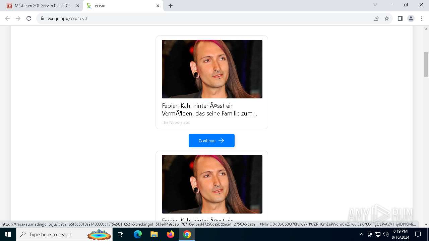View site information lock icon

coord(42,18)
